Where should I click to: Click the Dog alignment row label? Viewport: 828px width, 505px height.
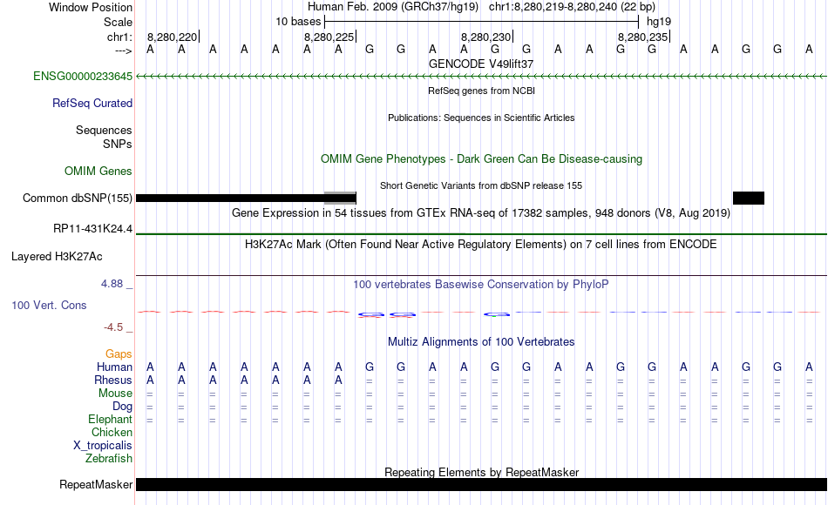(x=123, y=407)
